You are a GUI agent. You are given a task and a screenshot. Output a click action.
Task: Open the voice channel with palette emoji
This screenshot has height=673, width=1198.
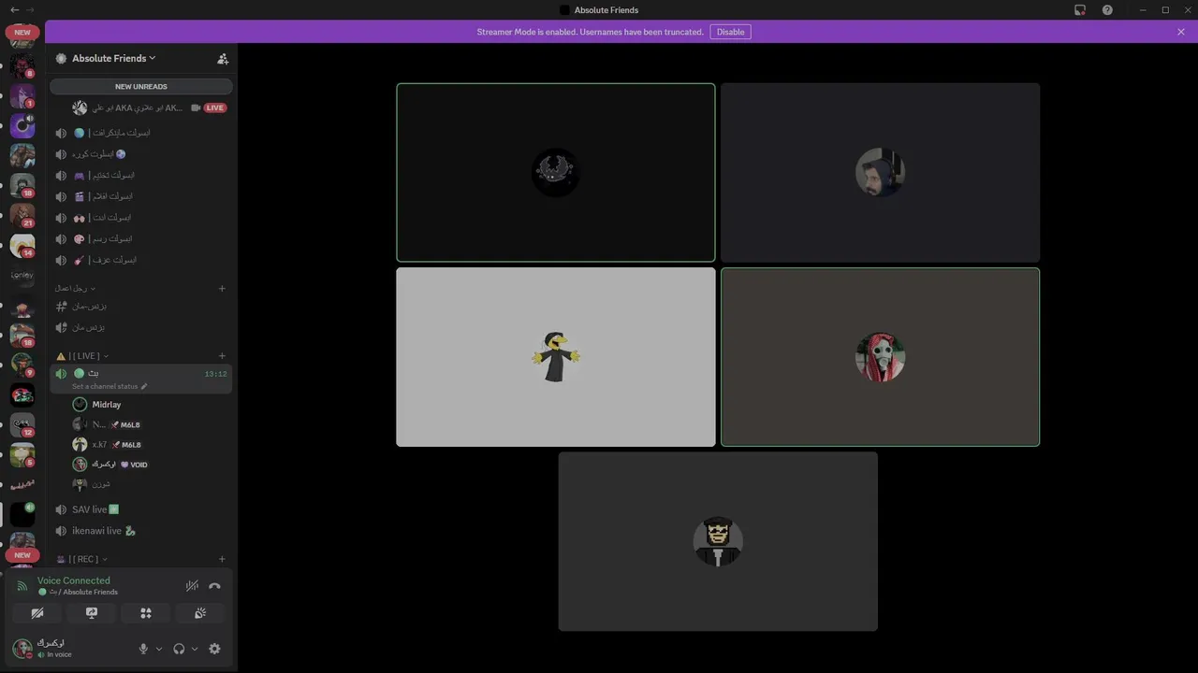click(x=140, y=238)
